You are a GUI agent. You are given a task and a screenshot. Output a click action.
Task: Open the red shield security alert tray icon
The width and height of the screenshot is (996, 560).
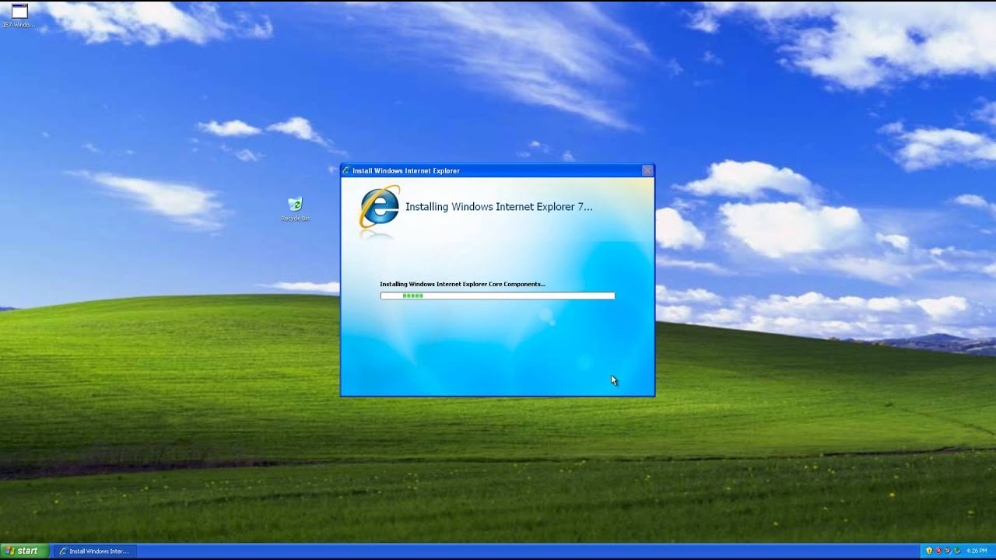tap(938, 551)
